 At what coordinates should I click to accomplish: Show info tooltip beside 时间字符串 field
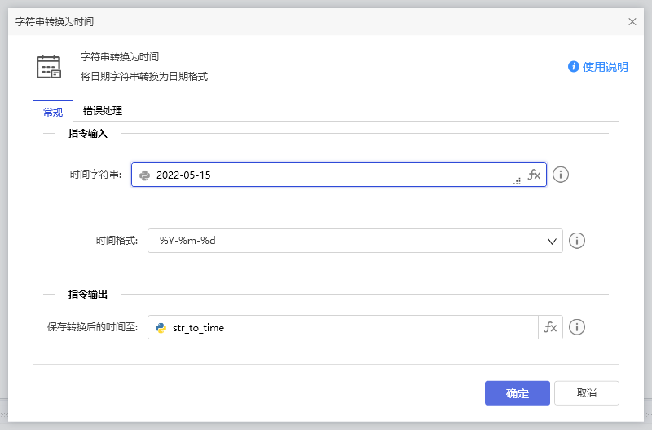(561, 175)
